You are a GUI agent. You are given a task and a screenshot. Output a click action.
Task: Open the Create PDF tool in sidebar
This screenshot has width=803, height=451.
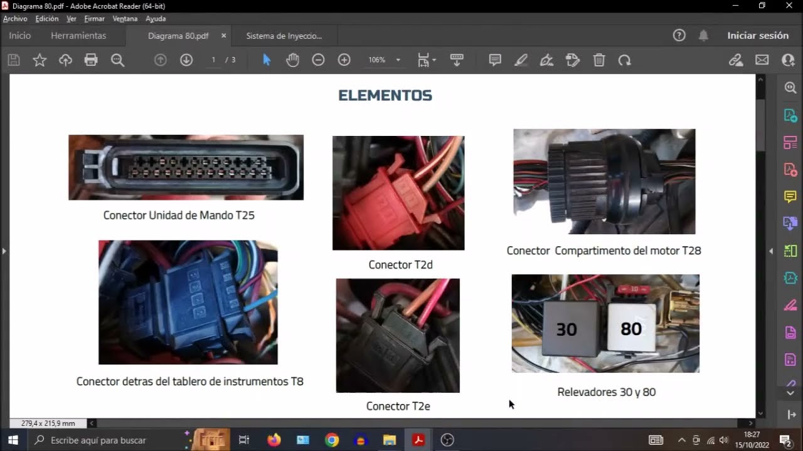coord(790,170)
